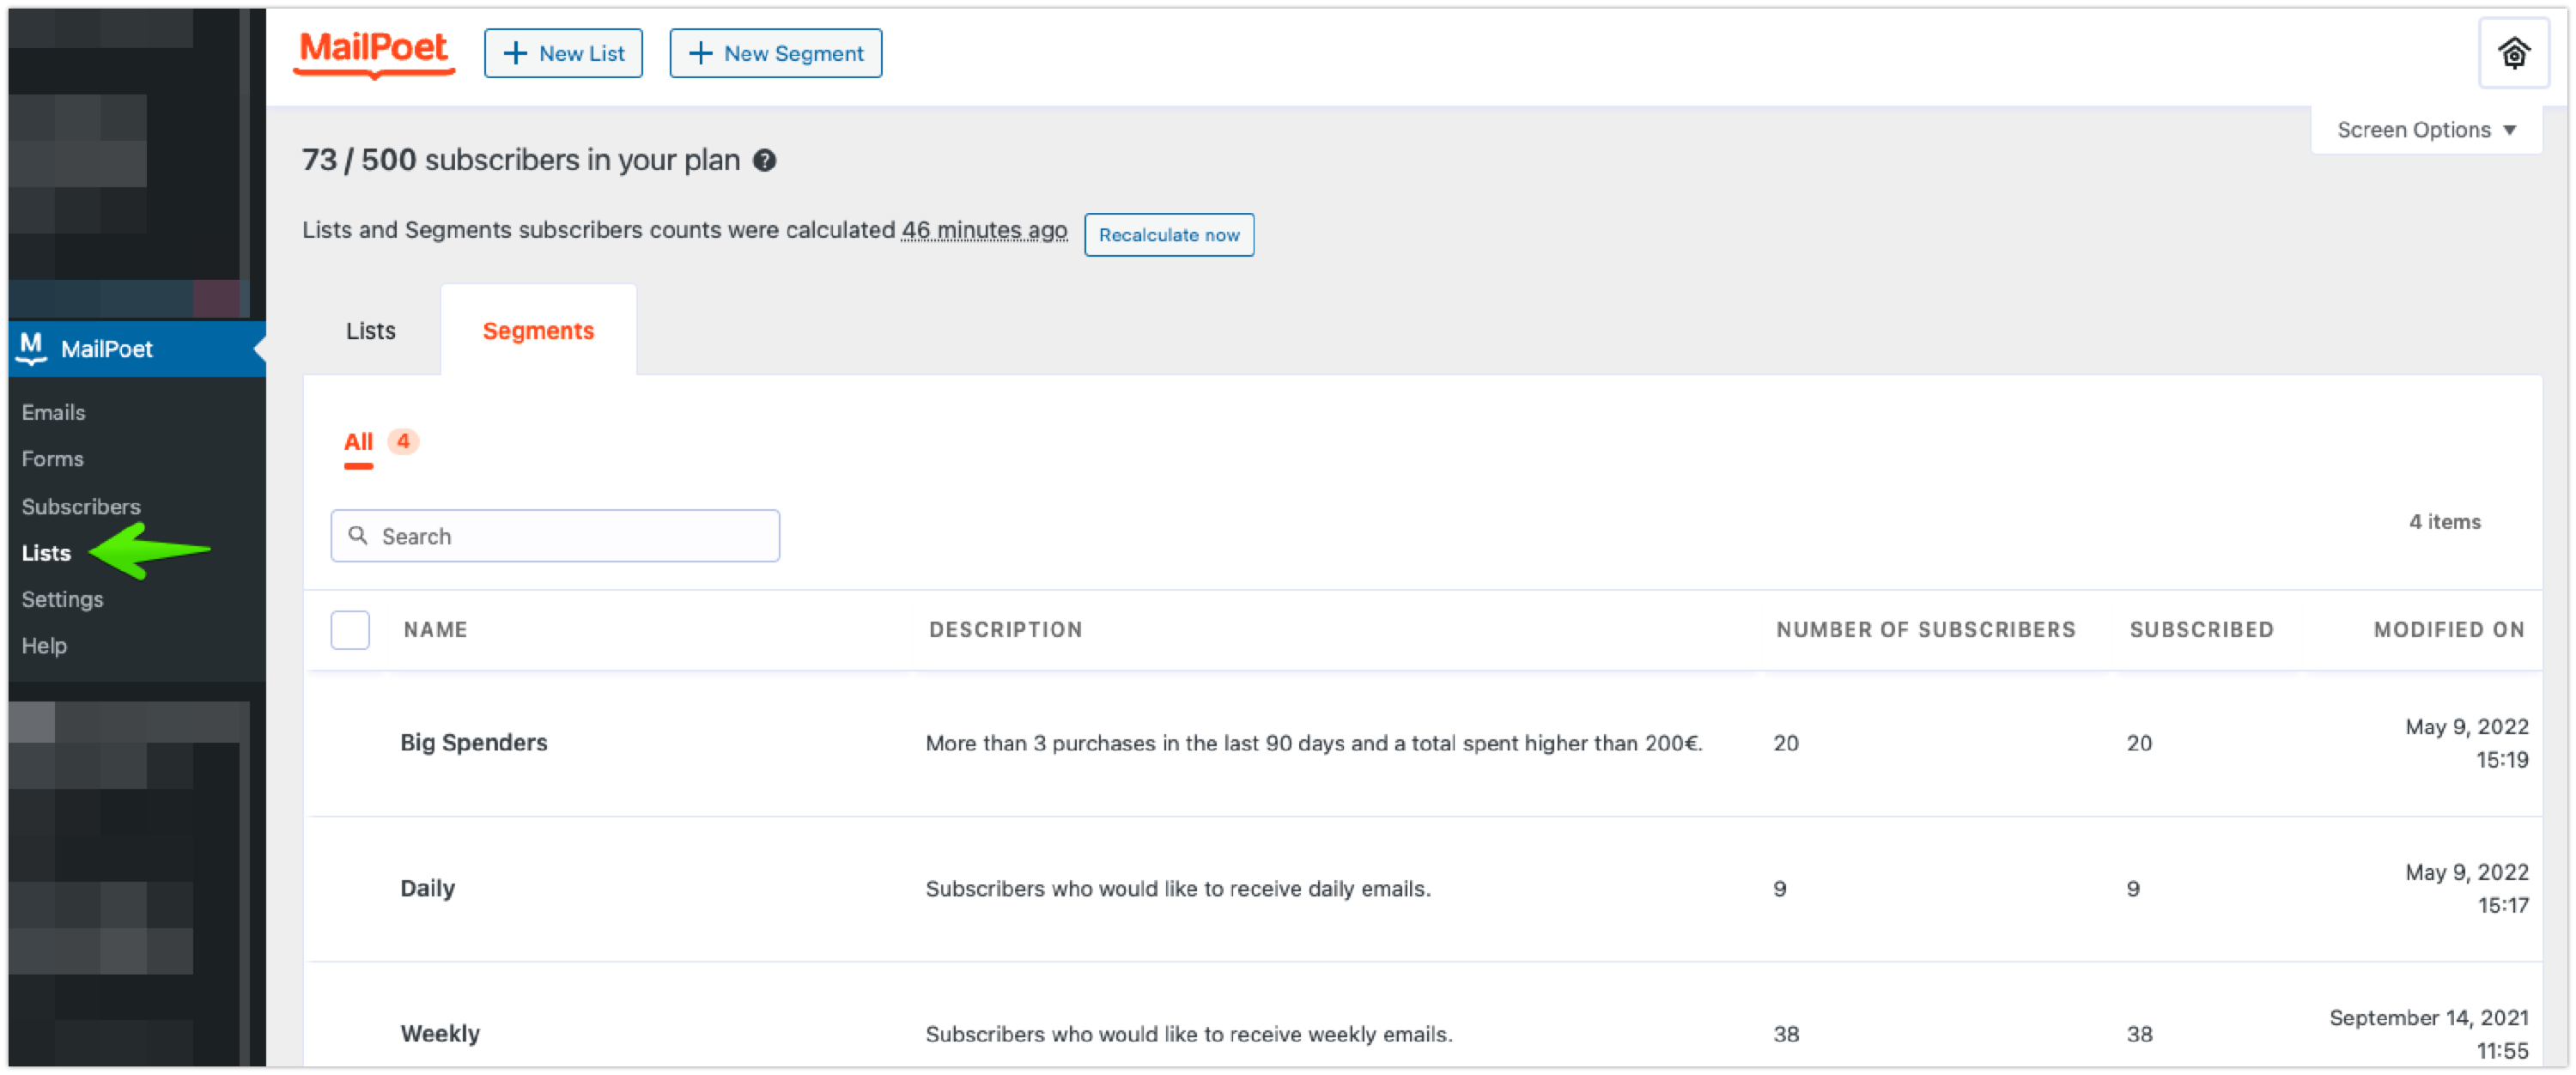Image resolution: width=2576 pixels, height=1075 pixels.
Task: Select the Segments tab
Action: [538, 331]
